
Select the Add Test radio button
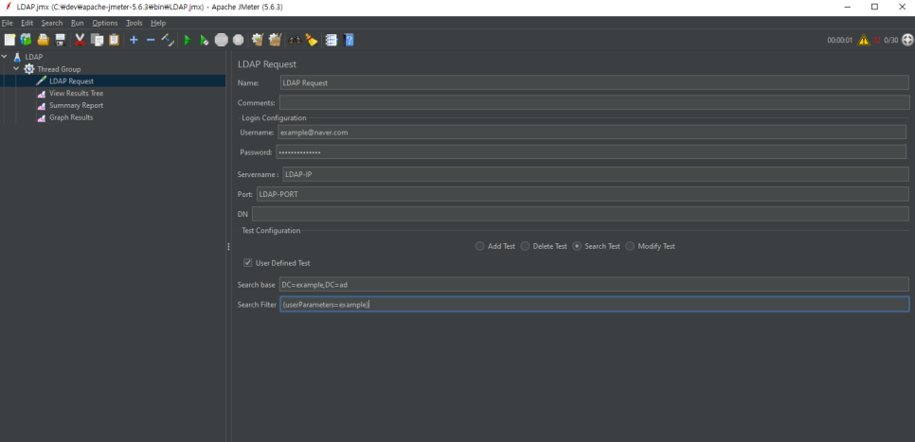click(479, 246)
